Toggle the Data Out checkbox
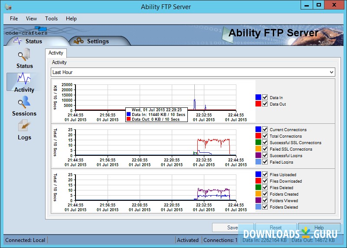 coord(265,104)
